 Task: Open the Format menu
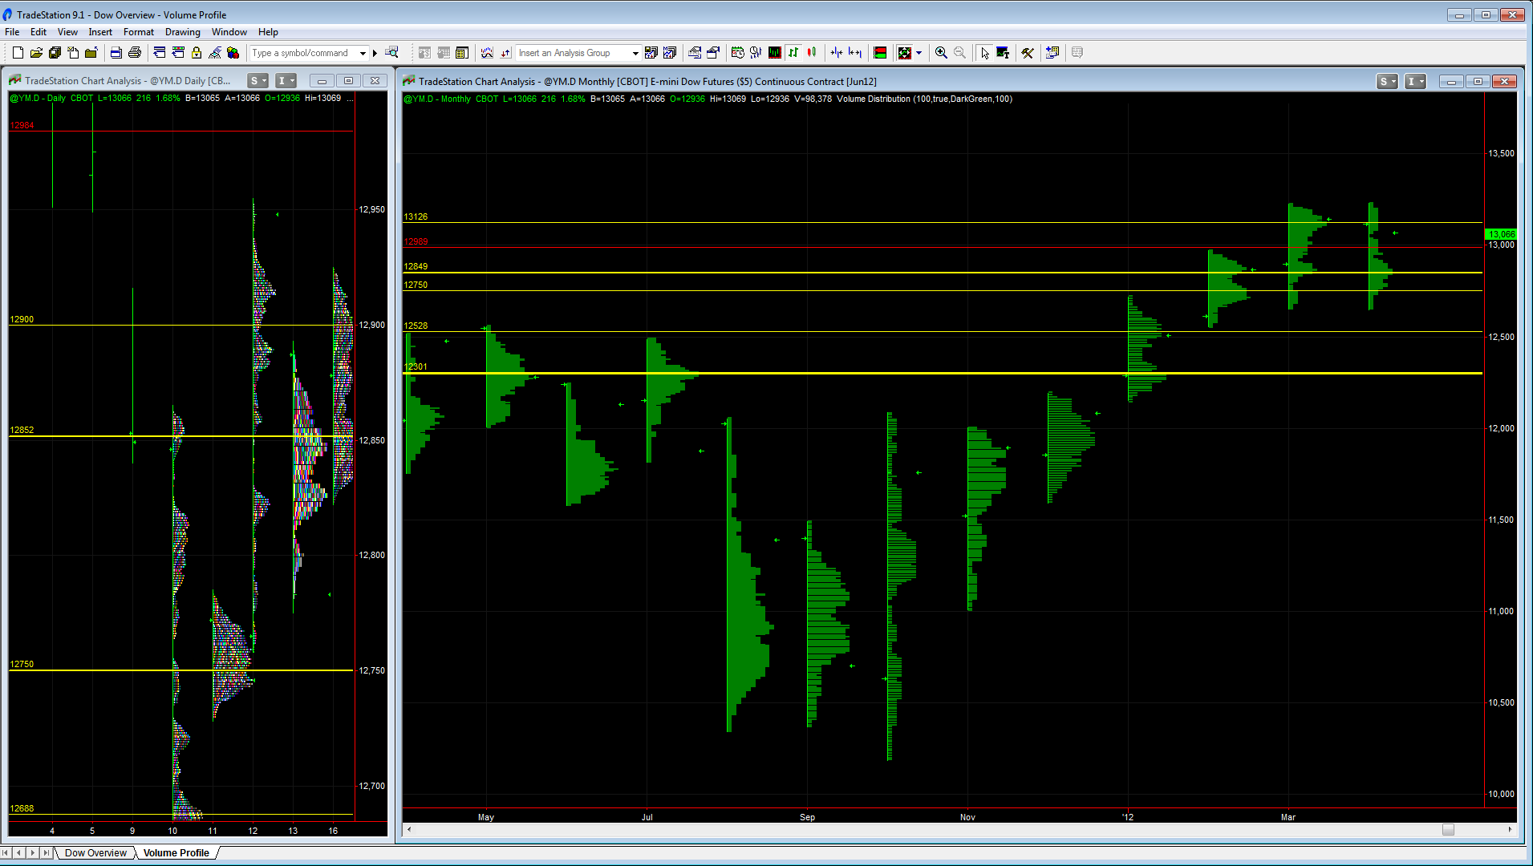coord(139,32)
